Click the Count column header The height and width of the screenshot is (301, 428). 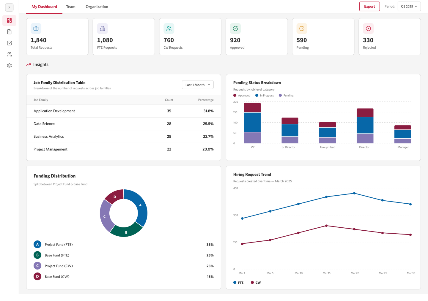169,100
